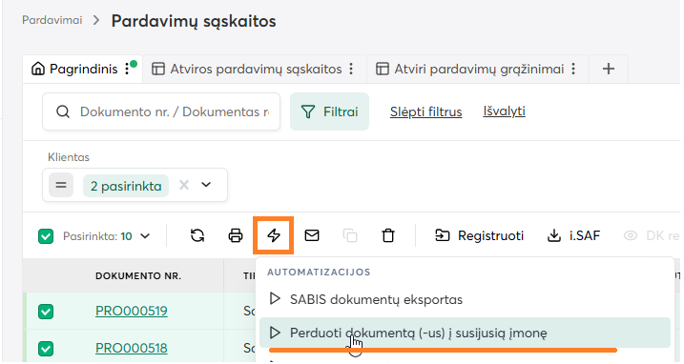Toggle the select-all checkbox in the toolbar
Image resolution: width=684 pixels, height=364 pixels.
click(46, 236)
